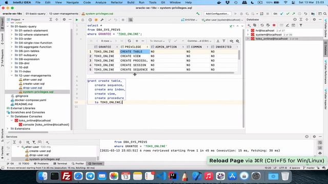
Task: Open Search Everywhere magnifier icon
Action: click(325, 14)
